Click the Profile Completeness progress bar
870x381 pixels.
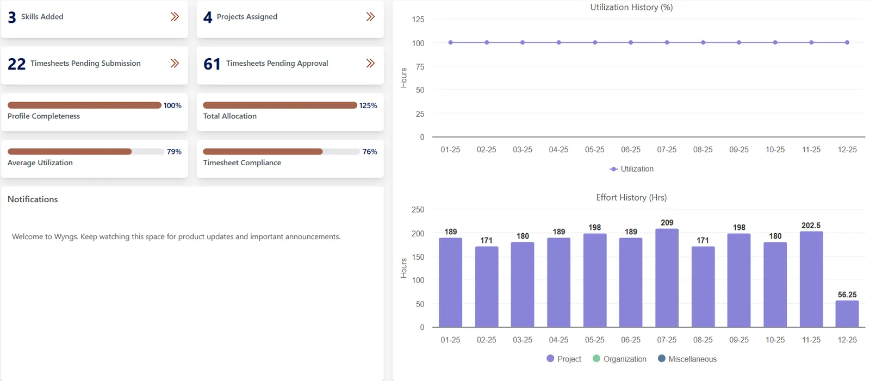84,105
